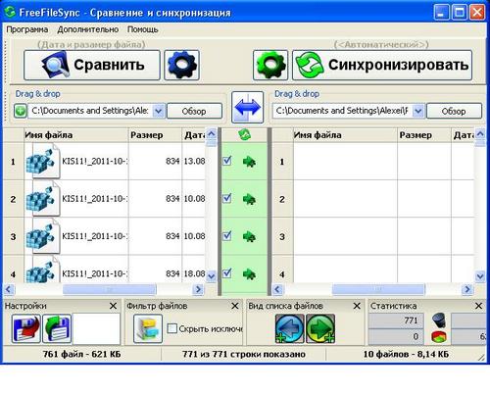Click status text 771 из 771 строки показано

pos(244,354)
